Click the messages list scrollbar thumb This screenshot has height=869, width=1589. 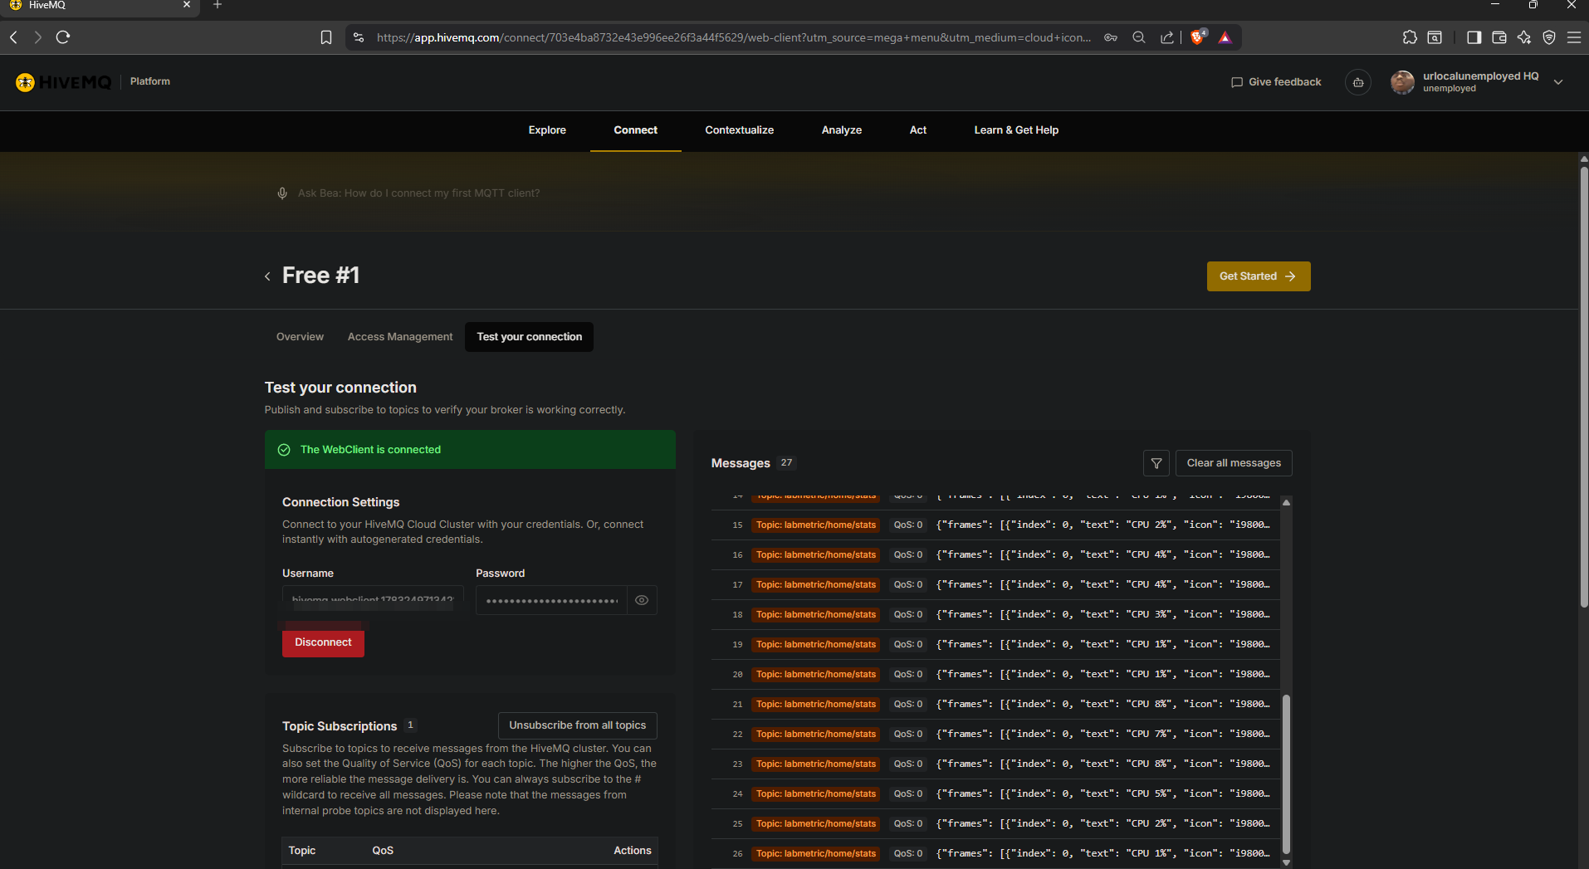1286,774
